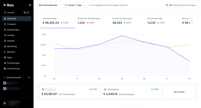Viewport: 201px width, 108px height.
Task: Open the Letzten 7 Tage date dropdown
Action: click(x=75, y=5)
